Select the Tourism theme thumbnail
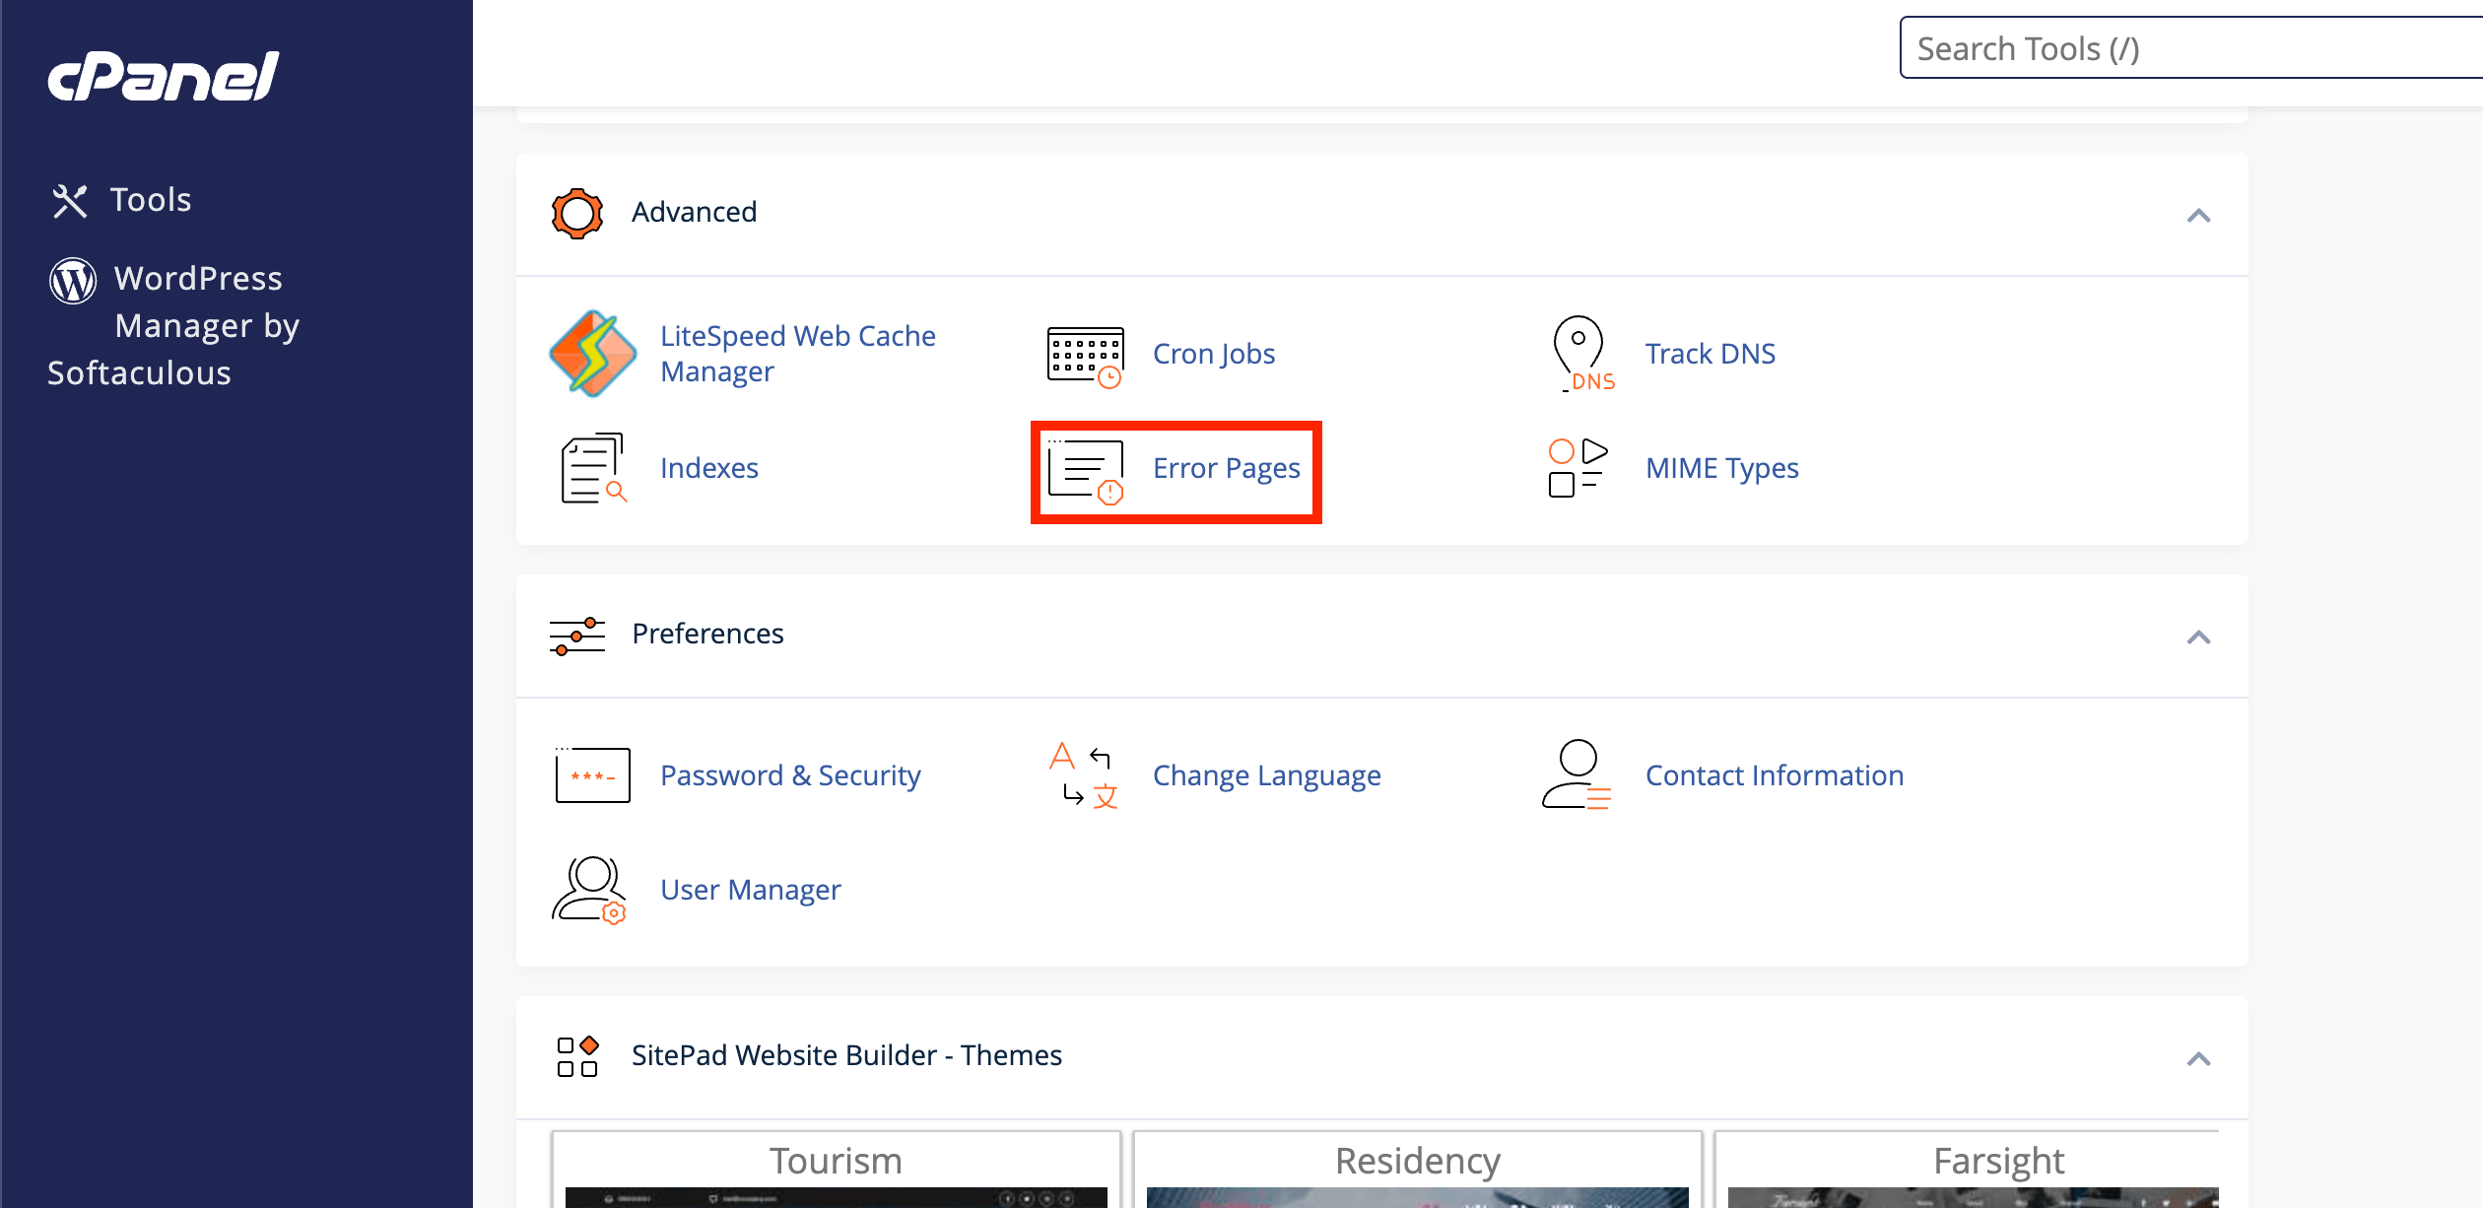 click(x=836, y=1170)
